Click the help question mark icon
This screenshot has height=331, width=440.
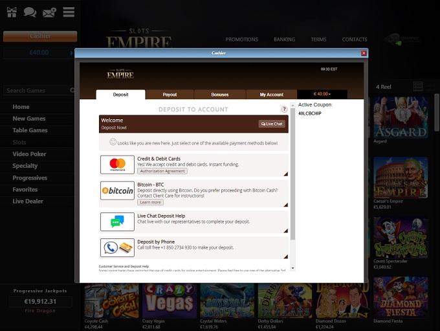click(284, 109)
